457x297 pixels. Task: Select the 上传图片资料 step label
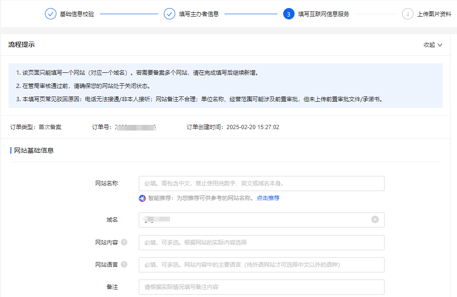pos(434,14)
